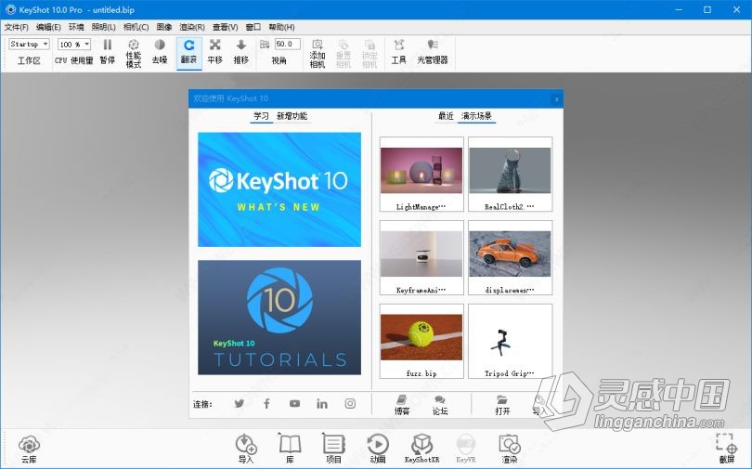752x469 pixels.
Task: Open the 博客 blog link
Action: [402, 405]
